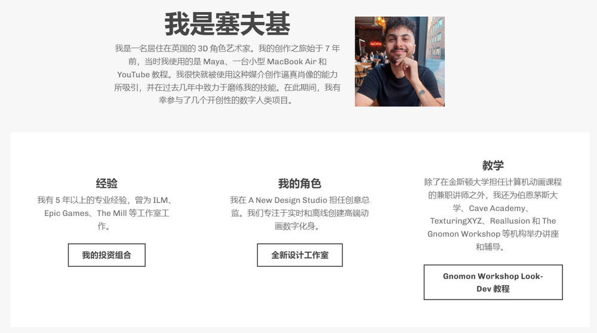
Task: Open Gnomon Workshop Look-Dev 教程 button
Action: click(x=493, y=282)
